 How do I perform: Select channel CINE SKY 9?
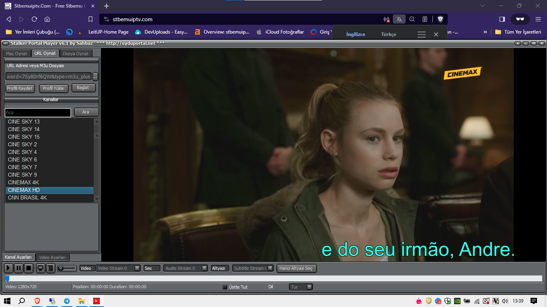click(x=50, y=175)
